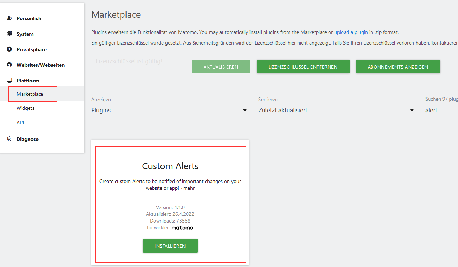This screenshot has width=458, height=267.
Task: Click the 'Aktualisiert: 26.4.2022' text
Action: point(170,214)
